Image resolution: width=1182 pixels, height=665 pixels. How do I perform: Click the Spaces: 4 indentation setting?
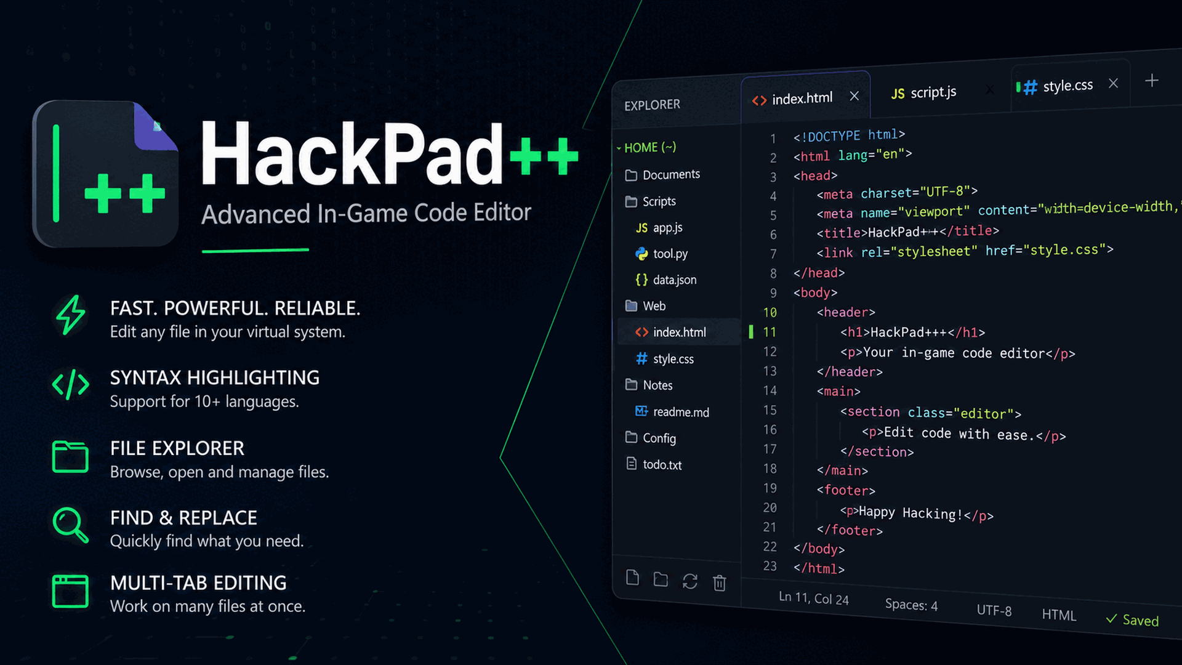point(911,605)
